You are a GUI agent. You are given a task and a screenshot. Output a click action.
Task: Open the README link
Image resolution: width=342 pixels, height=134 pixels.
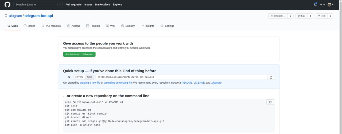click(187, 83)
